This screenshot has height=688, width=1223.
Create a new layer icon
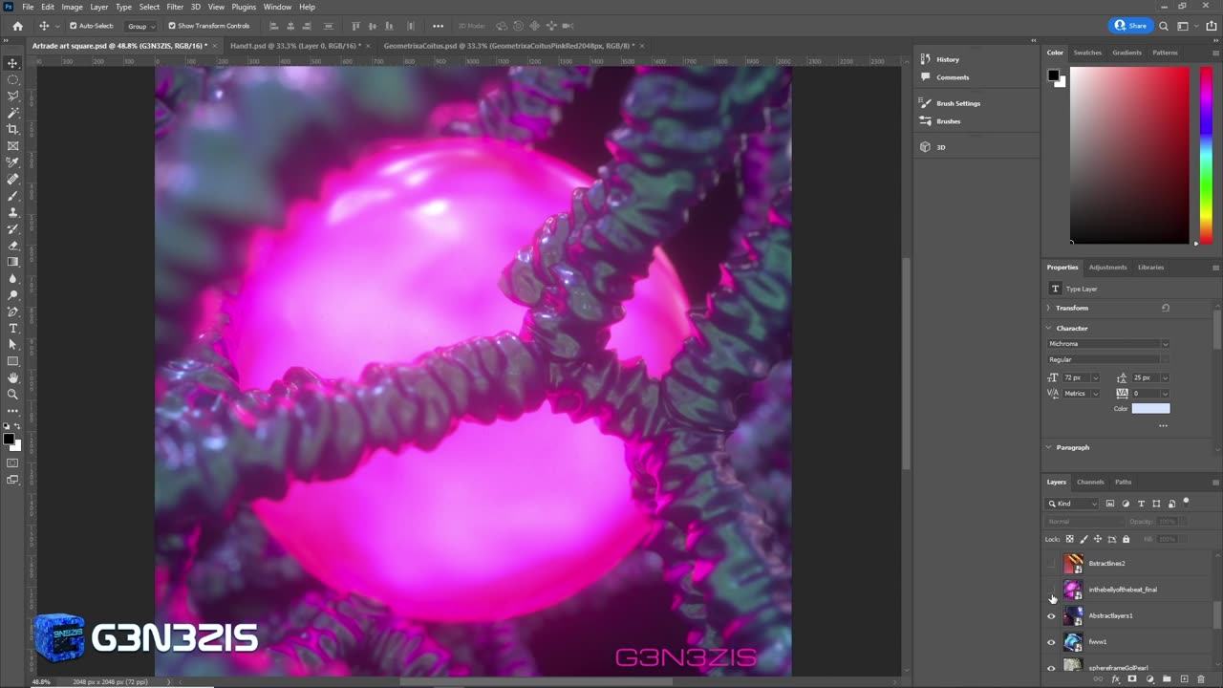pyautogui.click(x=1184, y=679)
